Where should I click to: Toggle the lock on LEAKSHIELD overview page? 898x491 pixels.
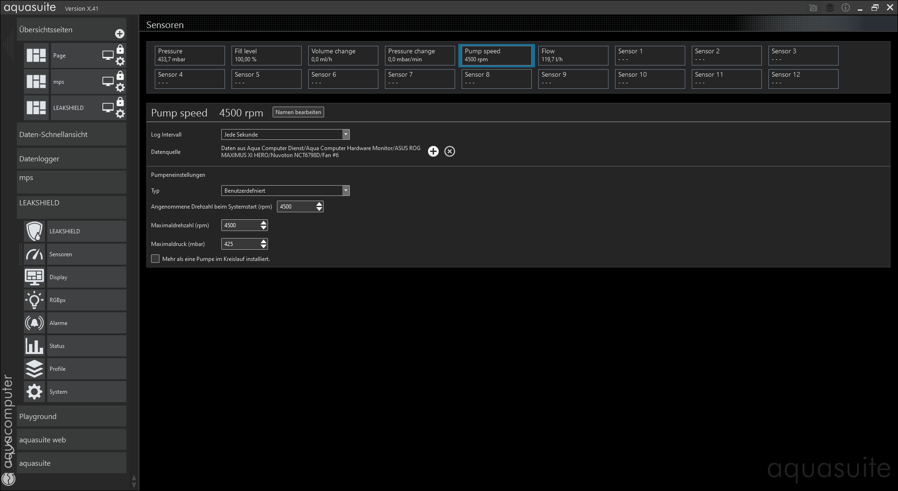[x=120, y=102]
